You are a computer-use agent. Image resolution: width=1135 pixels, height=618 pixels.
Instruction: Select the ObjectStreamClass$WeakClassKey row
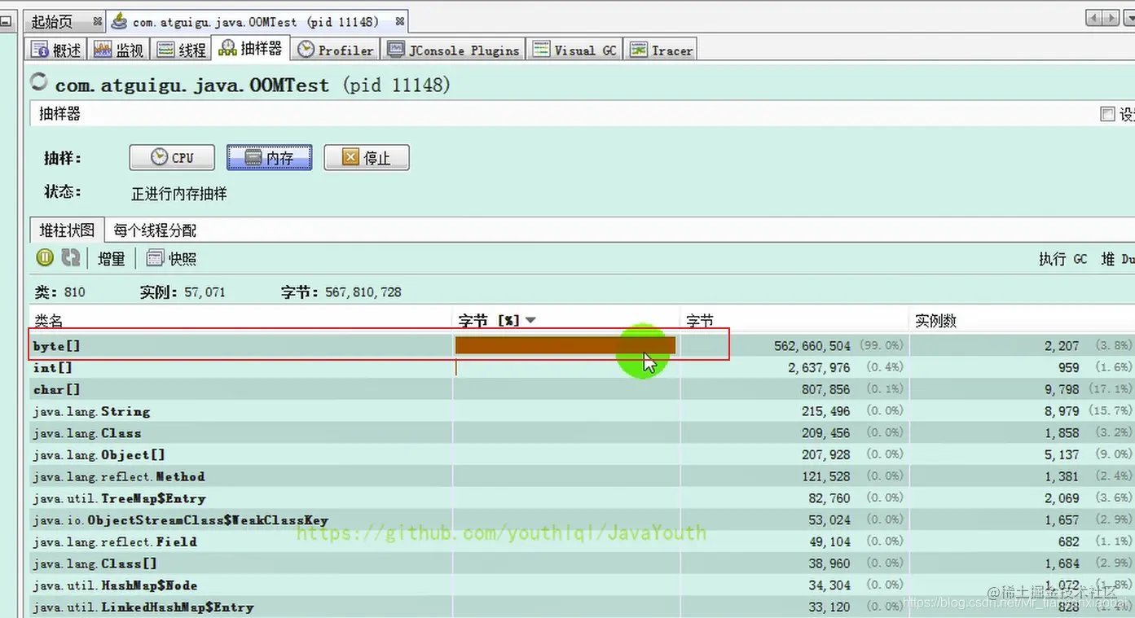click(583, 520)
